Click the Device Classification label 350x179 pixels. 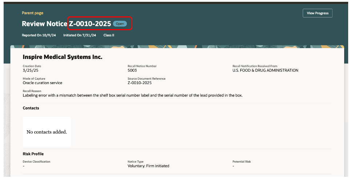[36, 162]
